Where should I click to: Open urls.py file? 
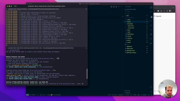coord(129,36)
